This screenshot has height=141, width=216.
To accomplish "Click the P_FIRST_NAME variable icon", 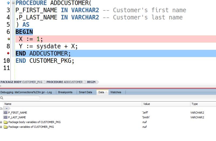I will (5, 113).
